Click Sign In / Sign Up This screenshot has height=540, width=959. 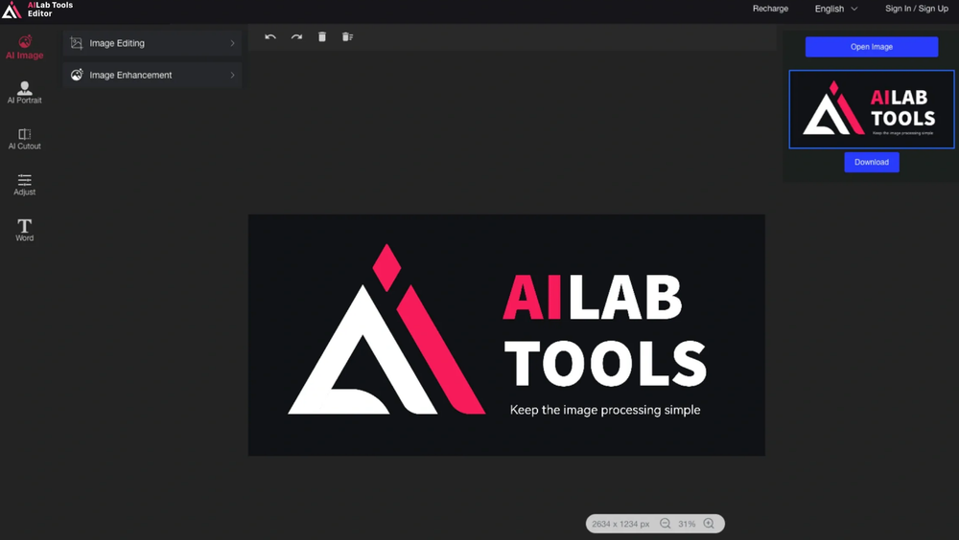pos(916,9)
